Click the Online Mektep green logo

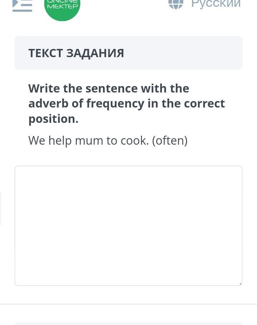[x=62, y=6]
